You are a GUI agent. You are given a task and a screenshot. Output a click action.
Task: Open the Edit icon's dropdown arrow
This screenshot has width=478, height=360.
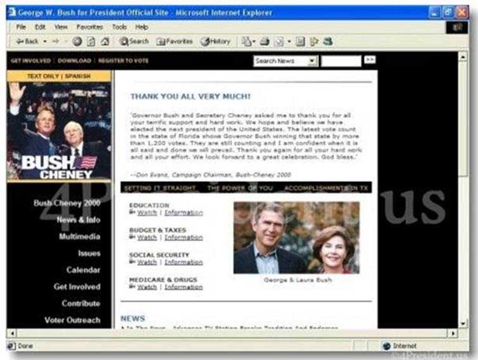pyautogui.click(x=289, y=41)
